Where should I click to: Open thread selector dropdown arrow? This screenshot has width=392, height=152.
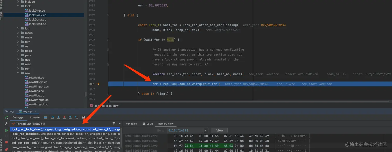pyautogui.click(x=120, y=124)
